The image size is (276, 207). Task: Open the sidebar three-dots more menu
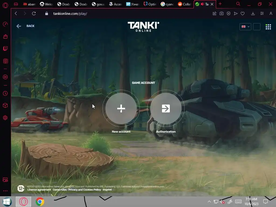point(5,191)
